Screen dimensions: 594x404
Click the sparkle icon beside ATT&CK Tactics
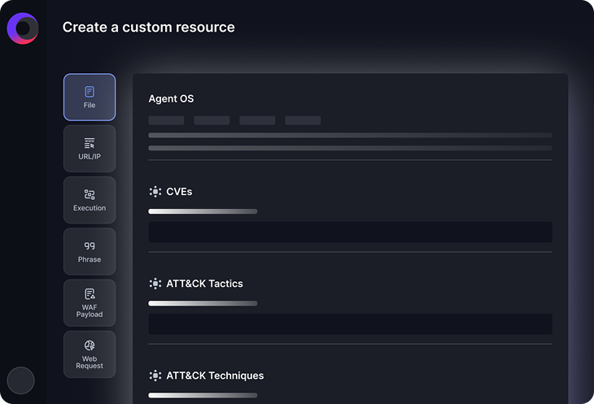pos(155,284)
